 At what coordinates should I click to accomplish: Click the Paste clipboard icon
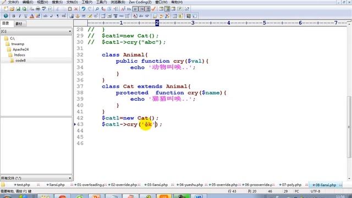click(x=70, y=9)
